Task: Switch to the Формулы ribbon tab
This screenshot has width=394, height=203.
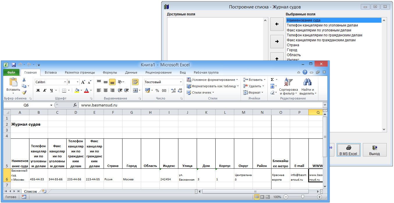Action: click(110, 72)
